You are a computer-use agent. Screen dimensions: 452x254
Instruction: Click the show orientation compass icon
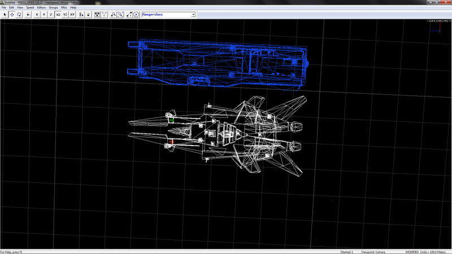(136, 14)
